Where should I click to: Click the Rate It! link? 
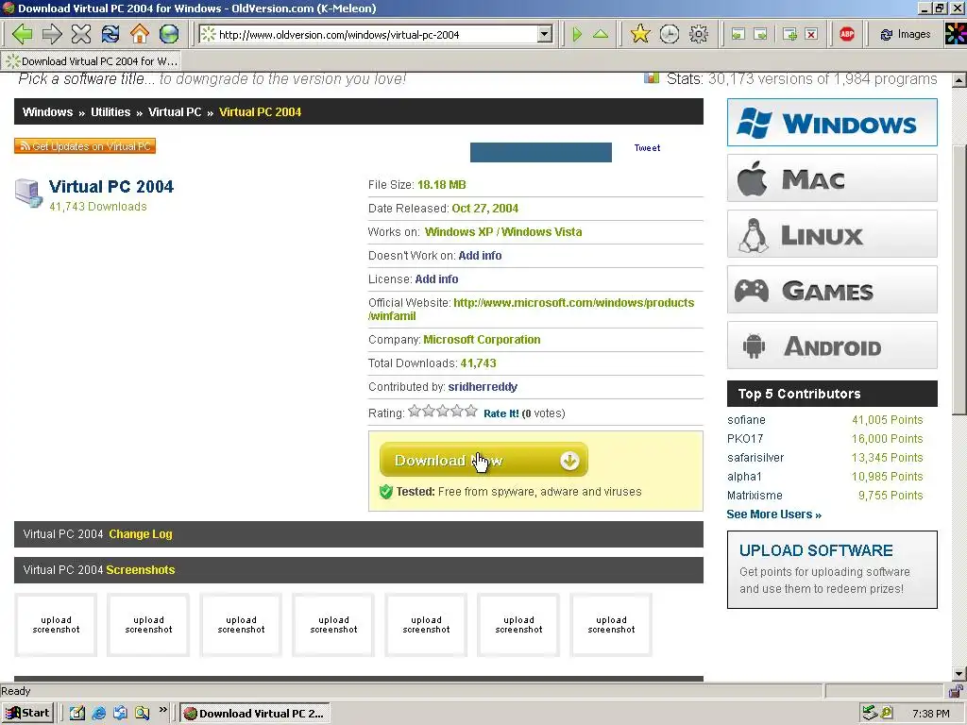tap(500, 413)
